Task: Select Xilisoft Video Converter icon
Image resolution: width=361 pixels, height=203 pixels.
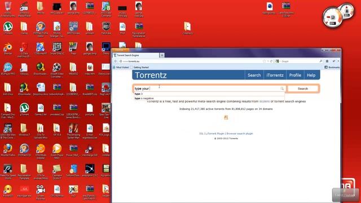Action: click(x=57, y=70)
